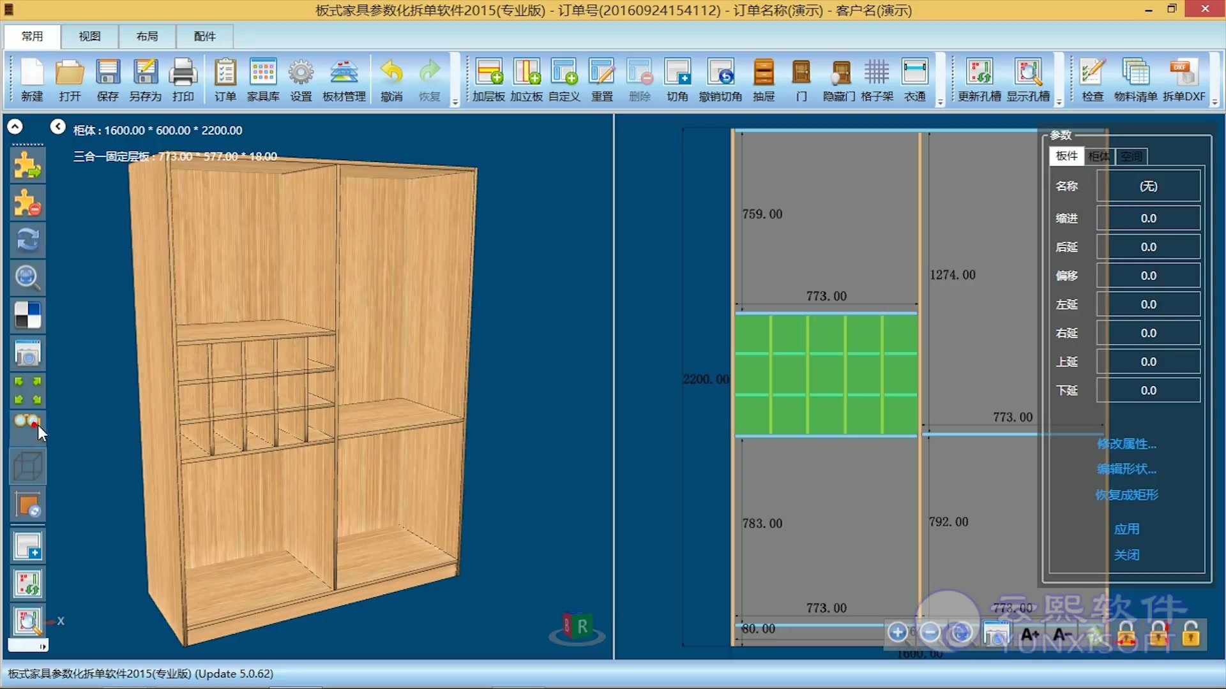Expand the file toolbar group overflow arrow

point(455,102)
